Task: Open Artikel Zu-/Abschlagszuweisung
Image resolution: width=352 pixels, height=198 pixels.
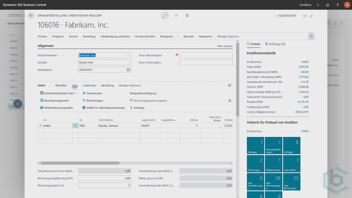Action: tap(103, 108)
